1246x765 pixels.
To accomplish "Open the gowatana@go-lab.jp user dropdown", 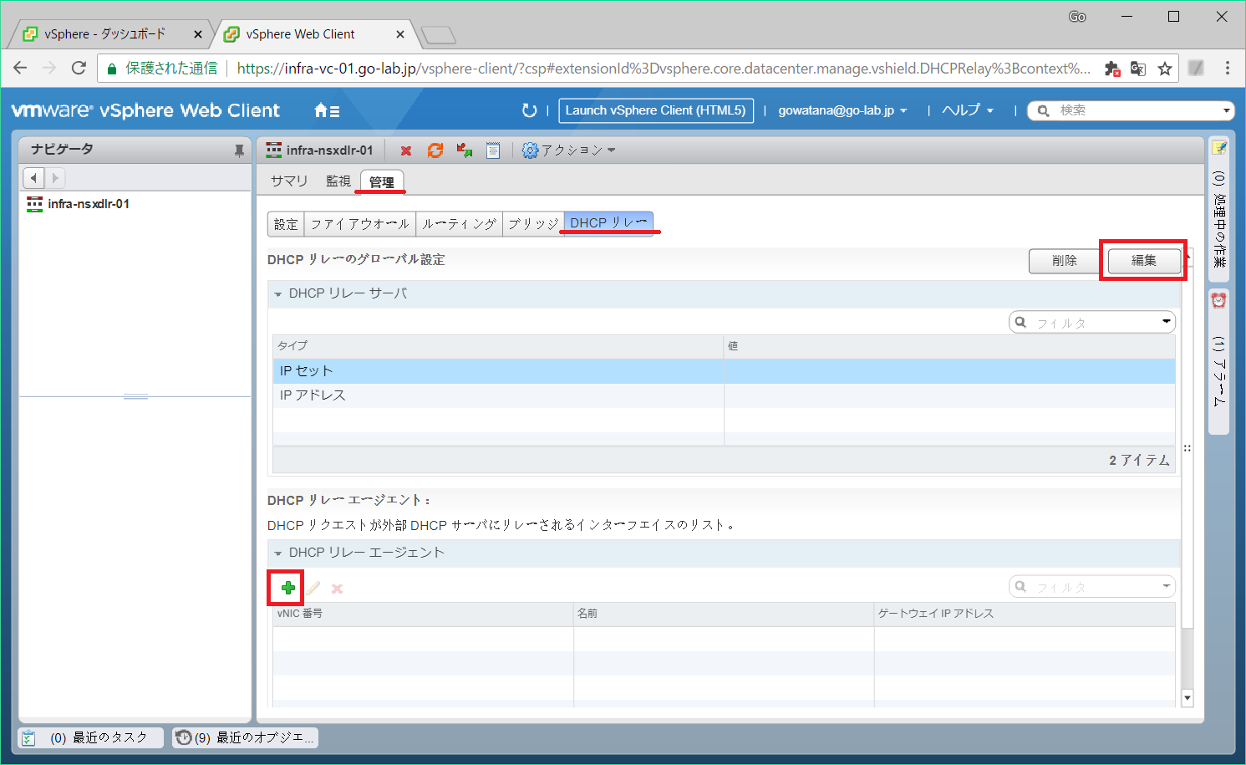I will 842,110.
